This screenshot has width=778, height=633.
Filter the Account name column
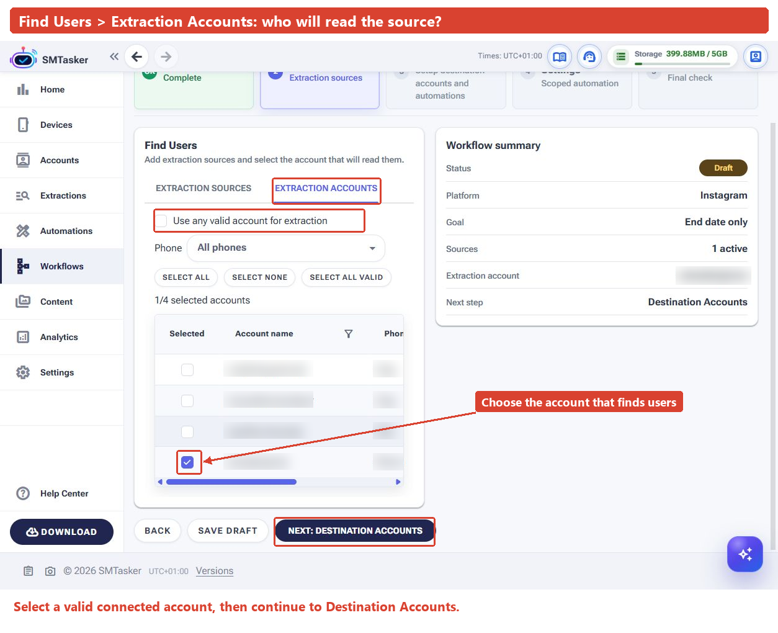point(349,334)
